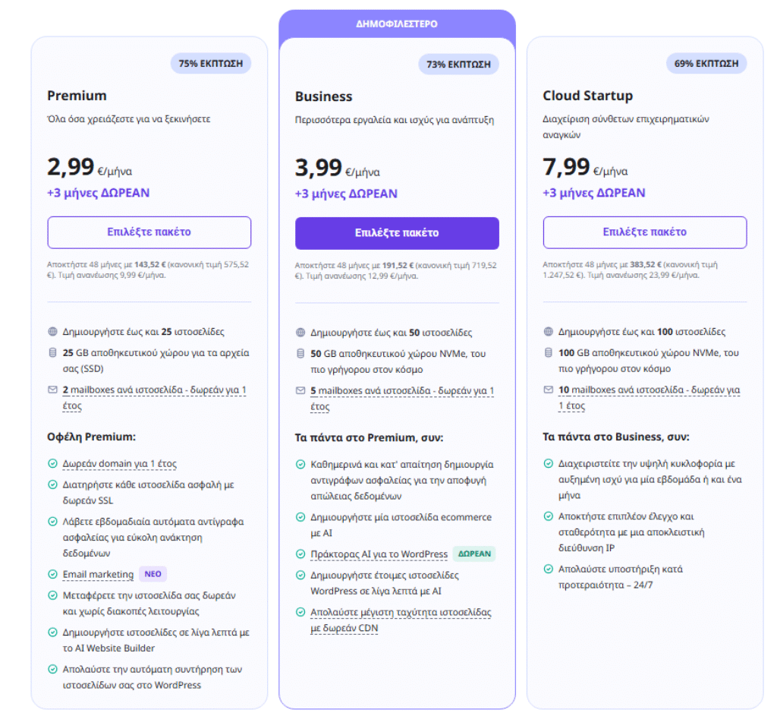Pick the Cloud Startup 'Επιλέξτε πακέτο' button

click(x=645, y=232)
